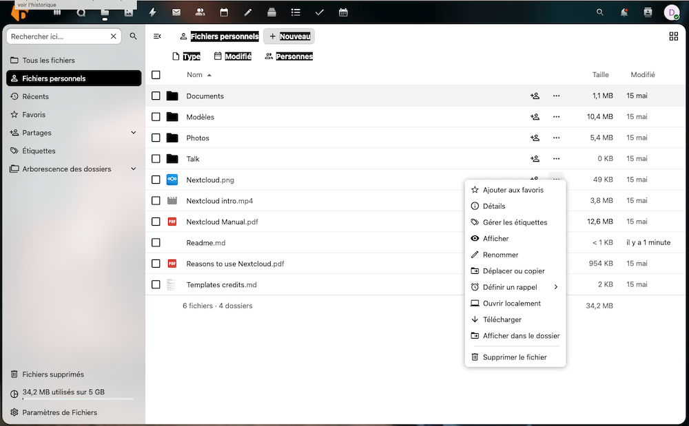Click share icon for Documents folder
The height and width of the screenshot is (426, 689).
point(535,96)
